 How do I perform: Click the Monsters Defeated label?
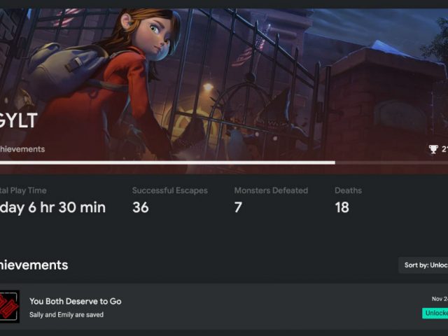(x=271, y=190)
